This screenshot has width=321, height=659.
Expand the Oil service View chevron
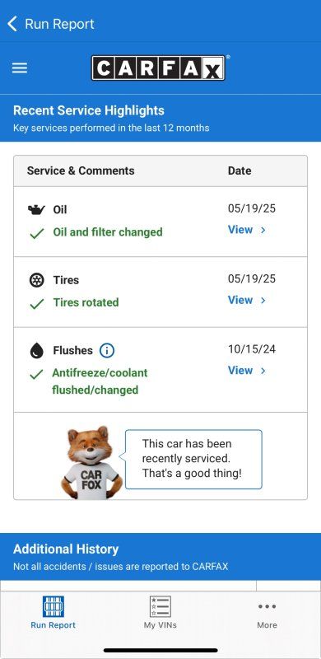click(x=263, y=230)
